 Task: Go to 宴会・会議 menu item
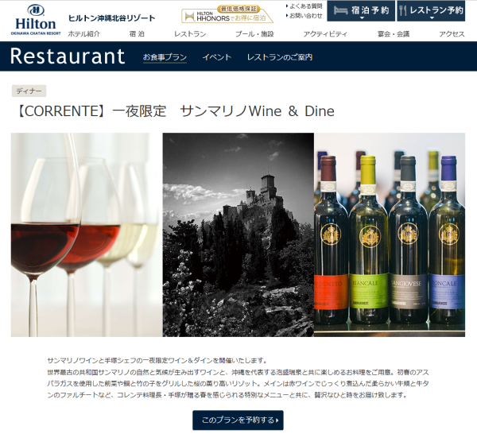[394, 33]
